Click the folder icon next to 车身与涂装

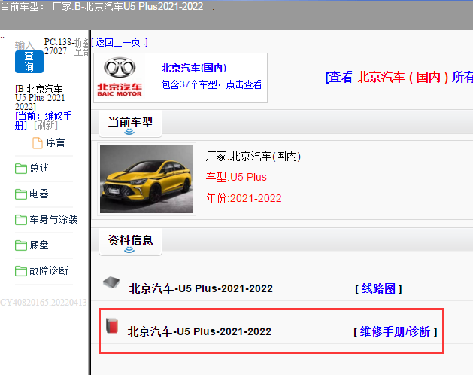[21, 220]
